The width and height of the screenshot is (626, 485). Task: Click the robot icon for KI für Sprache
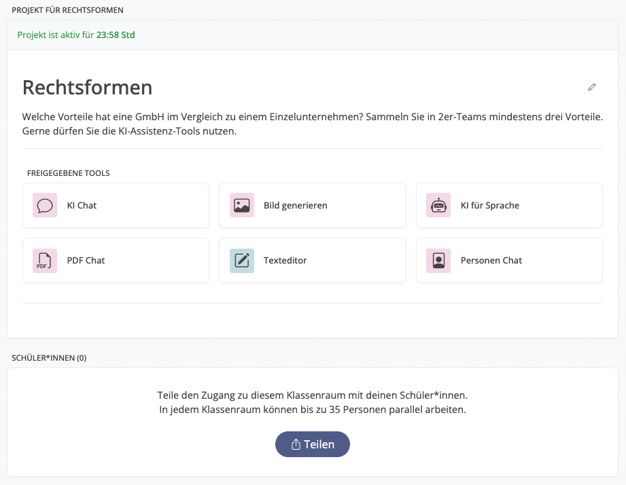[438, 205]
